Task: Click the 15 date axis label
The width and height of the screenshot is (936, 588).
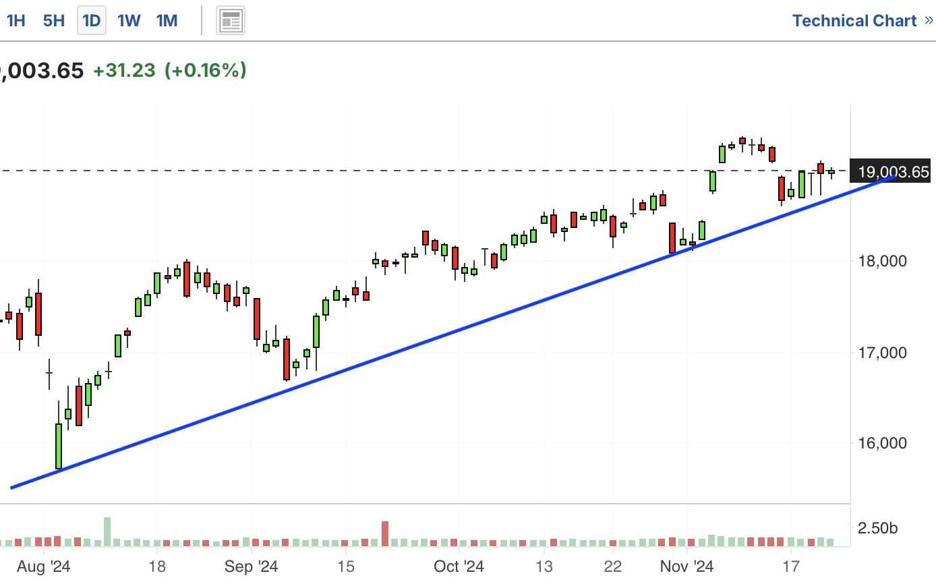Action: [345, 566]
